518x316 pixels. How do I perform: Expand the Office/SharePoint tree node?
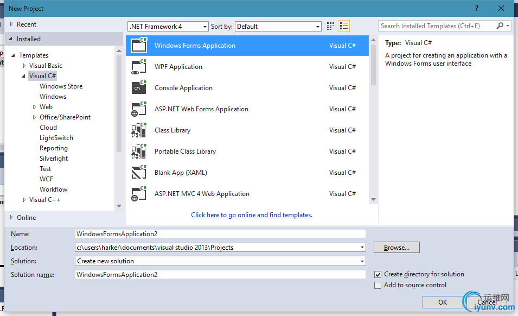click(34, 117)
